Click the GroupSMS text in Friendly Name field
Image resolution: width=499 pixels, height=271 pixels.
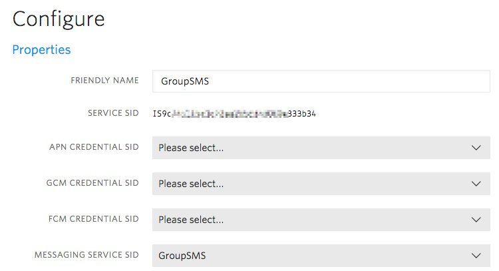(186, 81)
